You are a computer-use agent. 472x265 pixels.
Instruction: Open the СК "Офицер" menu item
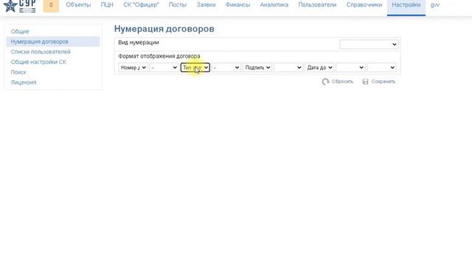tap(141, 5)
